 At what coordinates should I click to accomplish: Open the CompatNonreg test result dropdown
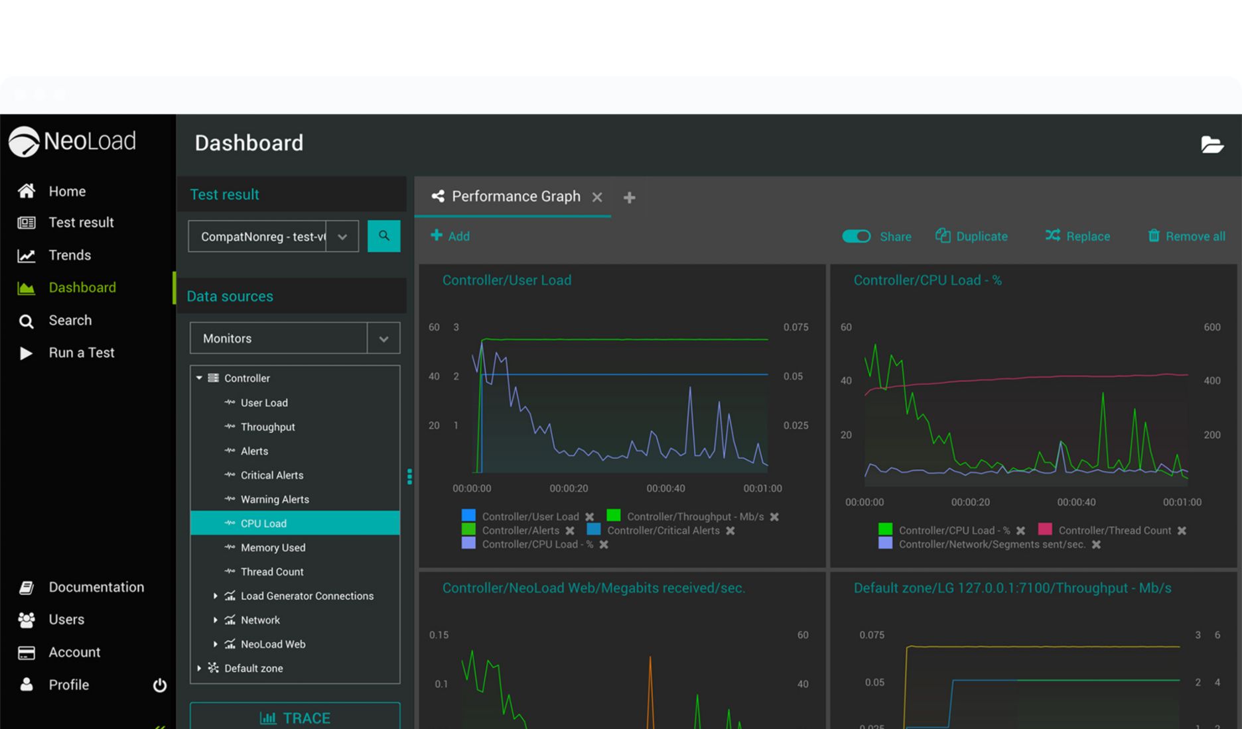pyautogui.click(x=342, y=237)
